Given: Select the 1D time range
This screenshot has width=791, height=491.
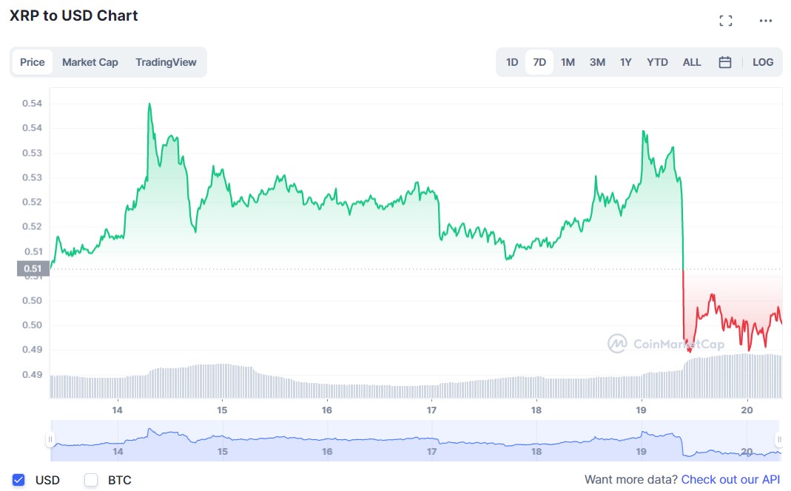Looking at the screenshot, I should coord(511,62).
